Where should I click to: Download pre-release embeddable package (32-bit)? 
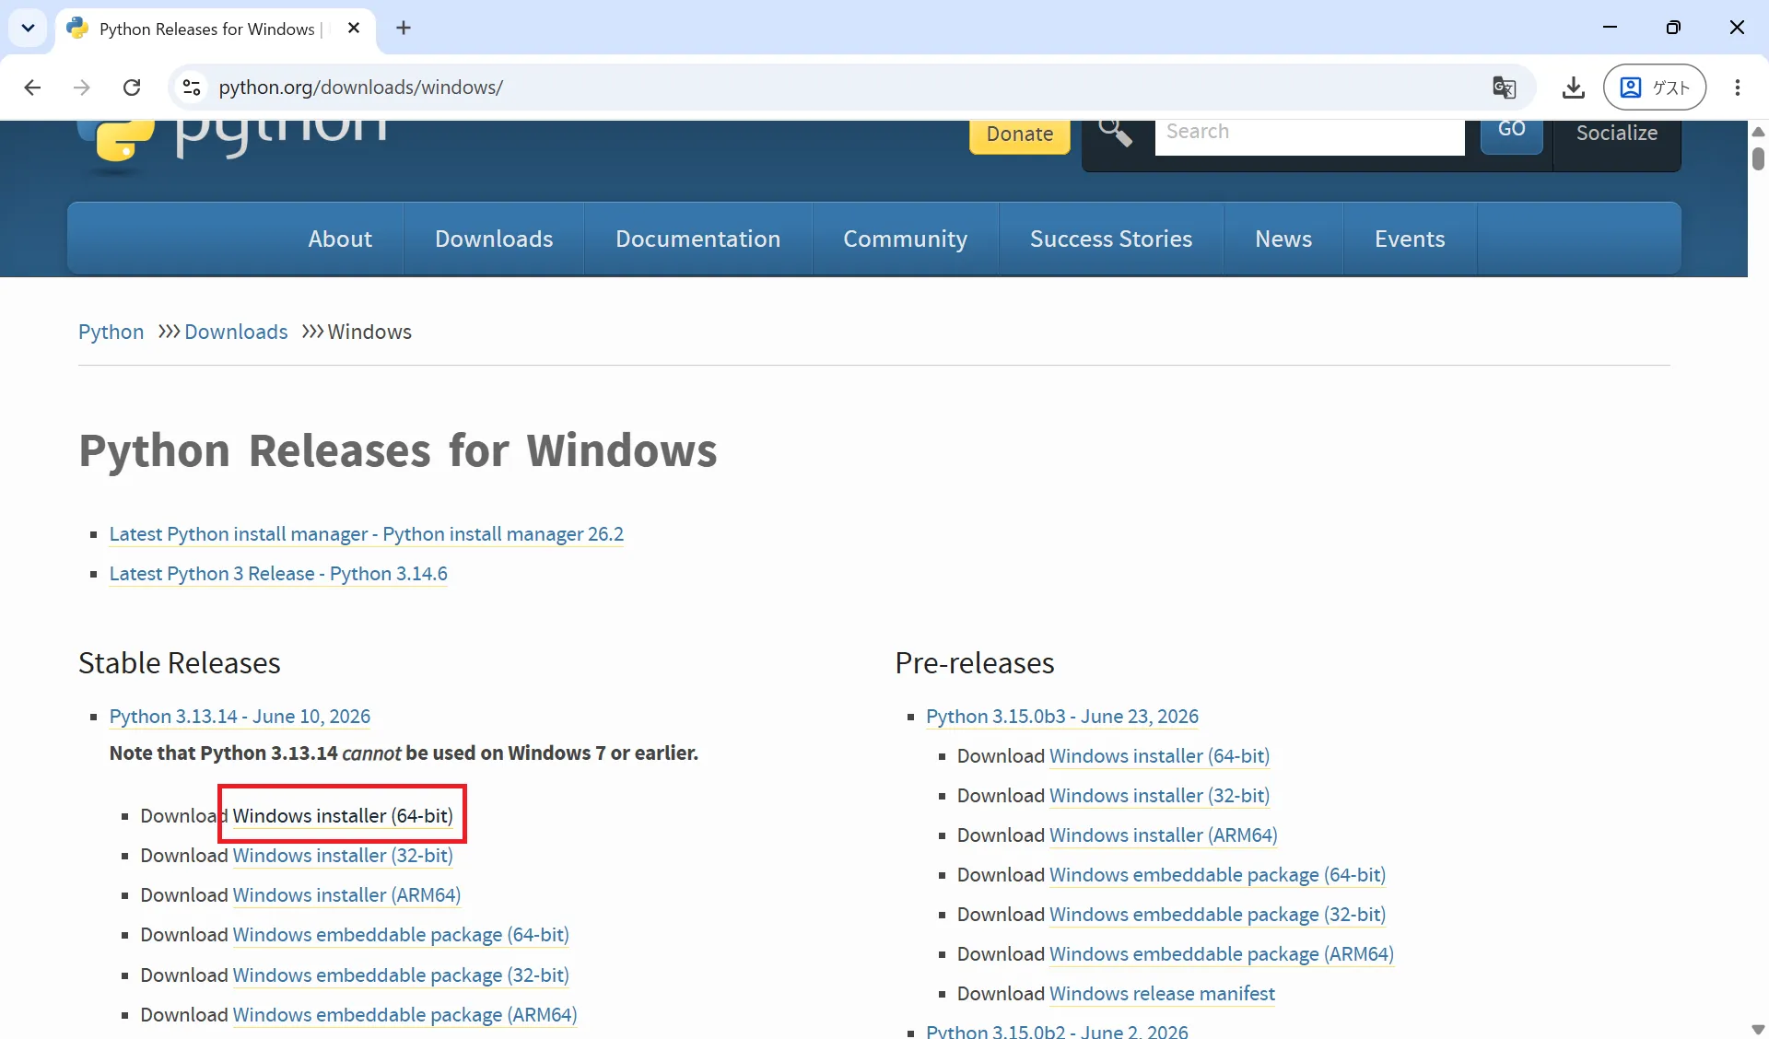1217,915
